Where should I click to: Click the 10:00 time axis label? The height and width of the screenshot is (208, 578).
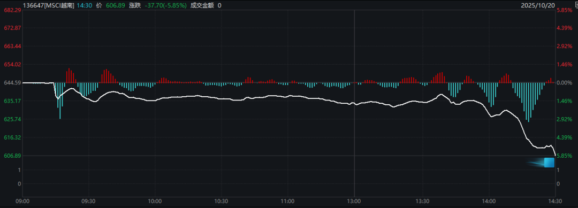click(x=155, y=202)
